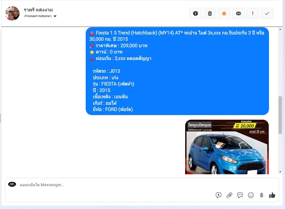Click the Fiesta 1.5 Trend title line

coord(177,36)
